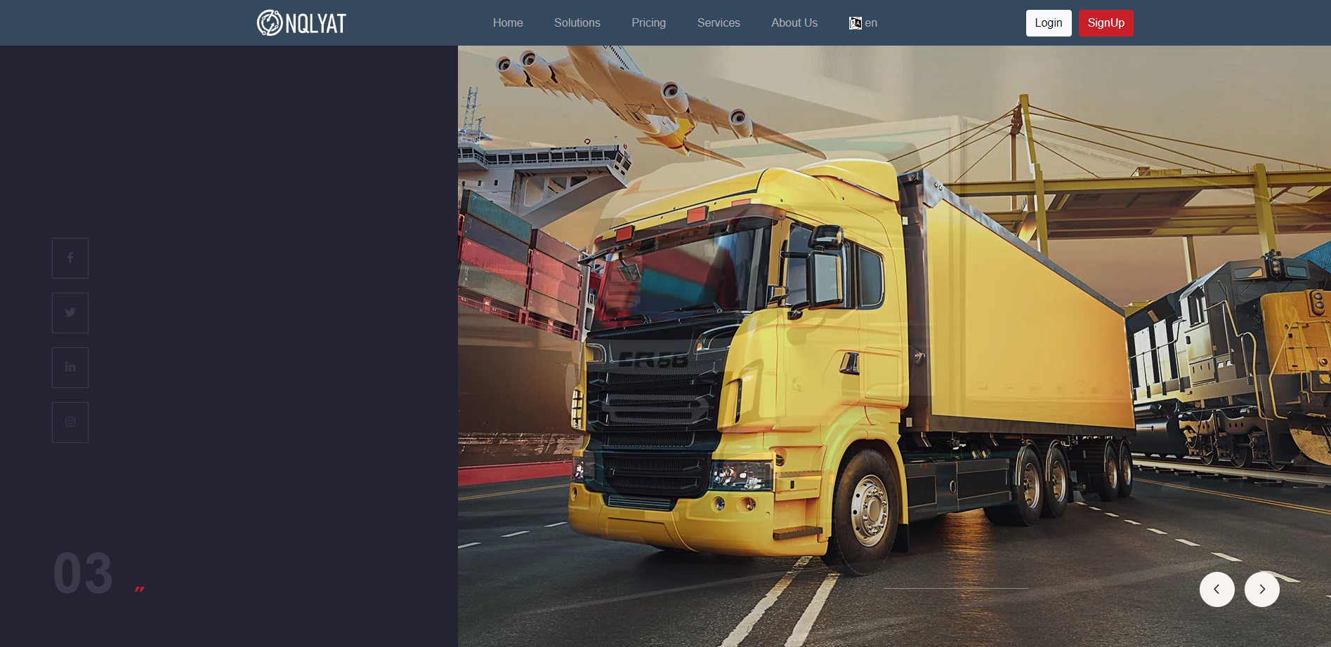
Task: Open the Solutions menu item
Action: [x=577, y=23]
